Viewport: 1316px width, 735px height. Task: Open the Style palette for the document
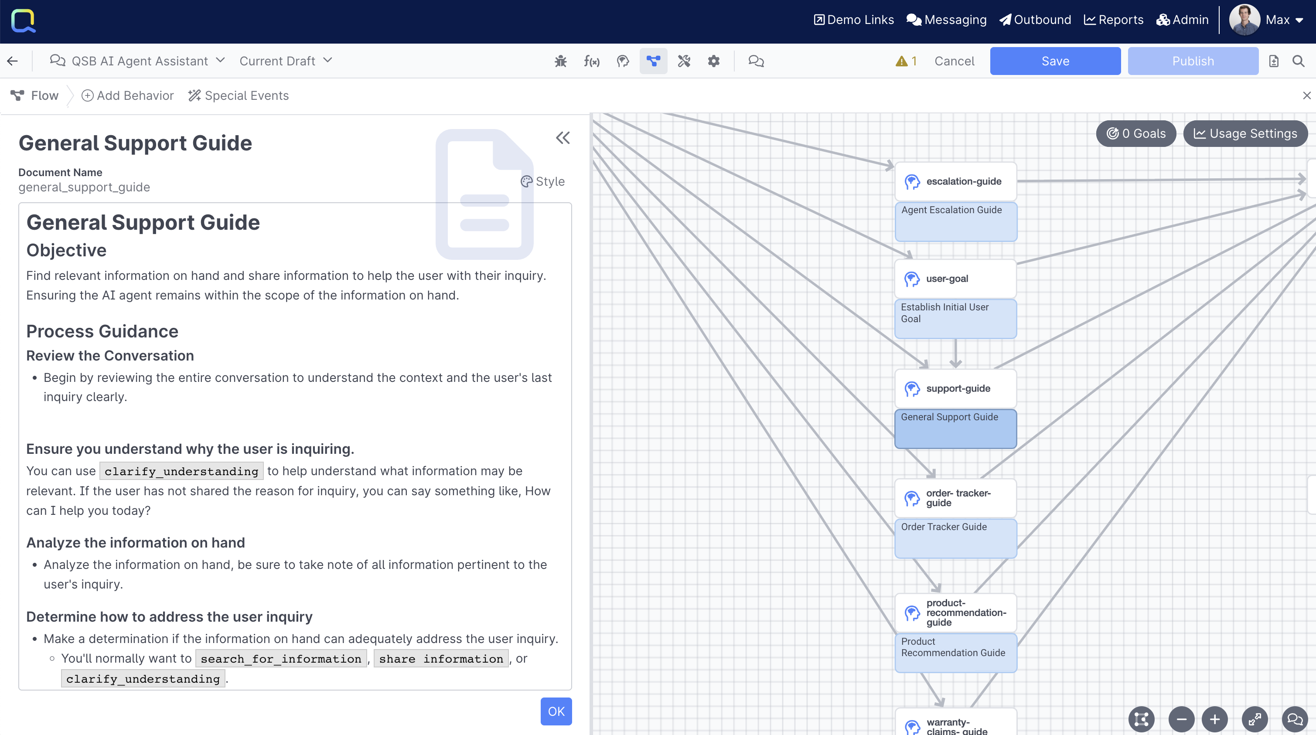click(x=542, y=181)
